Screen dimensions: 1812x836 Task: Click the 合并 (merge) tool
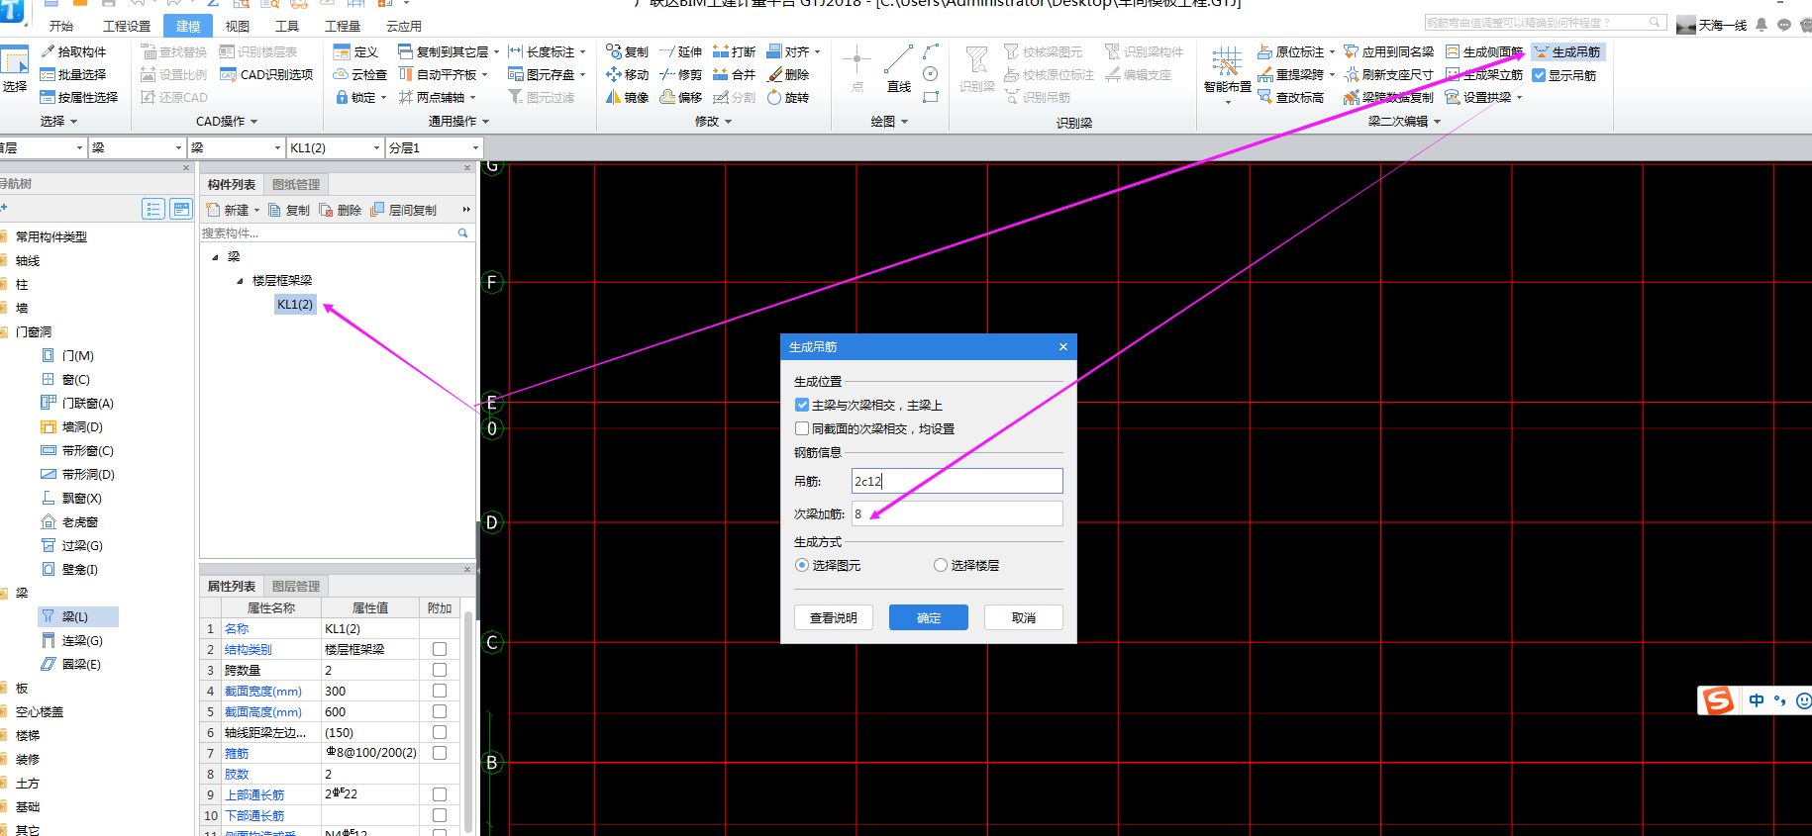pos(734,74)
